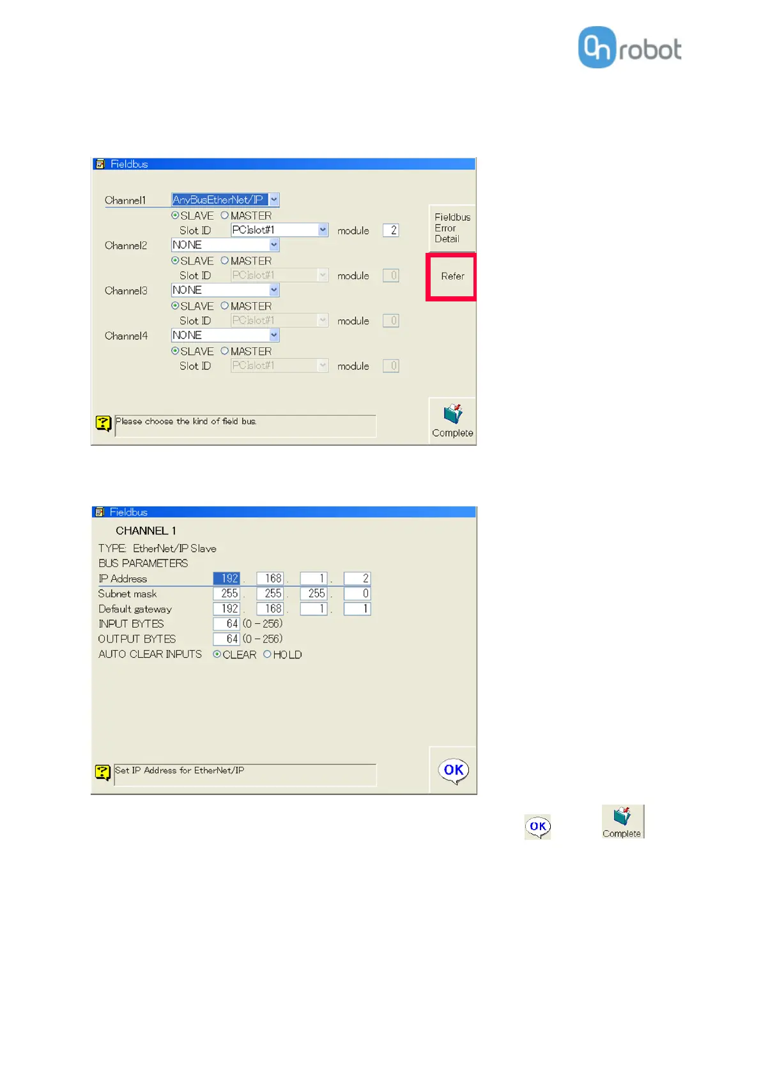Open the Channel3 NONE fieldbus dropdown
Image resolution: width=761 pixels, height=1076 pixels.
coord(226,291)
